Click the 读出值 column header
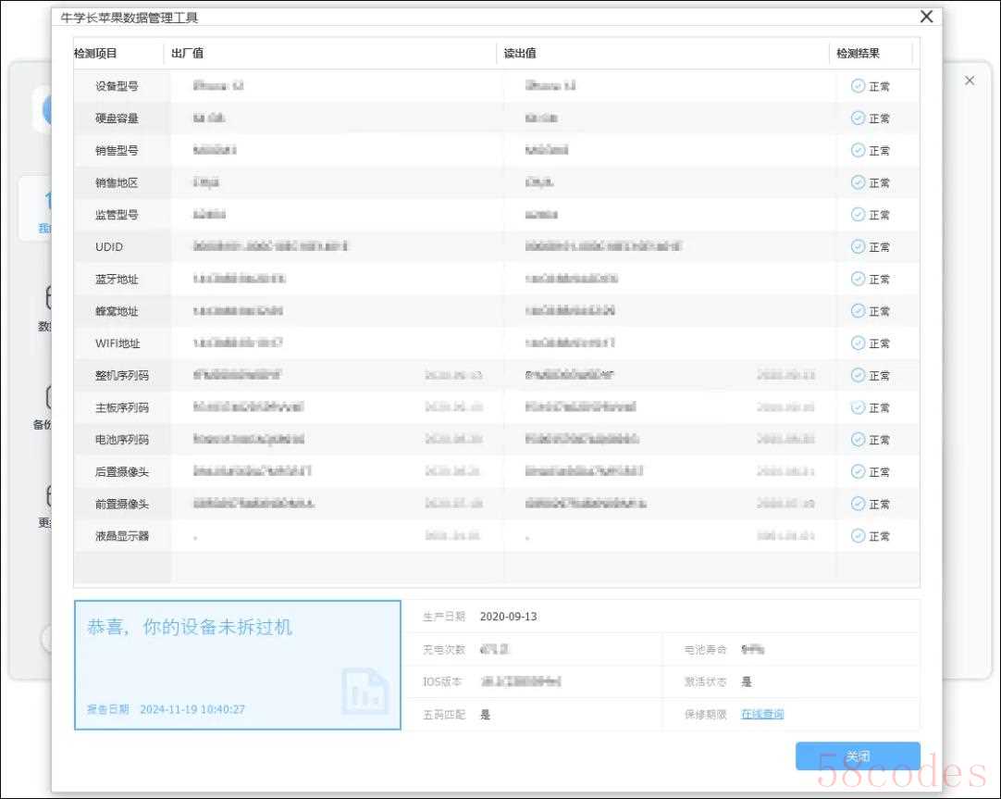1001x799 pixels. coord(519,54)
